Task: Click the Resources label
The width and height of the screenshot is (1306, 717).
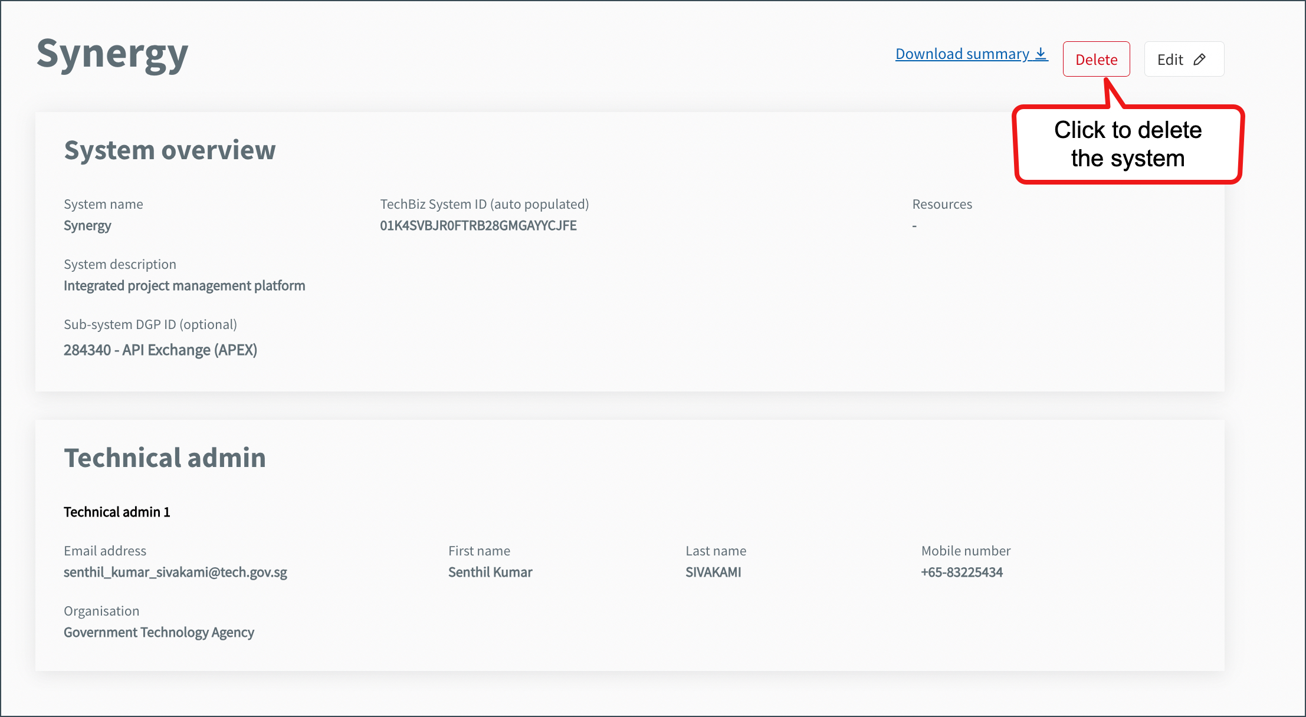Action: [942, 204]
